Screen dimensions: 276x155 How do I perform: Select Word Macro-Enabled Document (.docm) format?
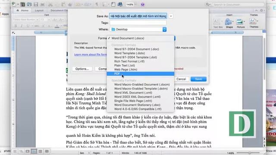(x=141, y=84)
